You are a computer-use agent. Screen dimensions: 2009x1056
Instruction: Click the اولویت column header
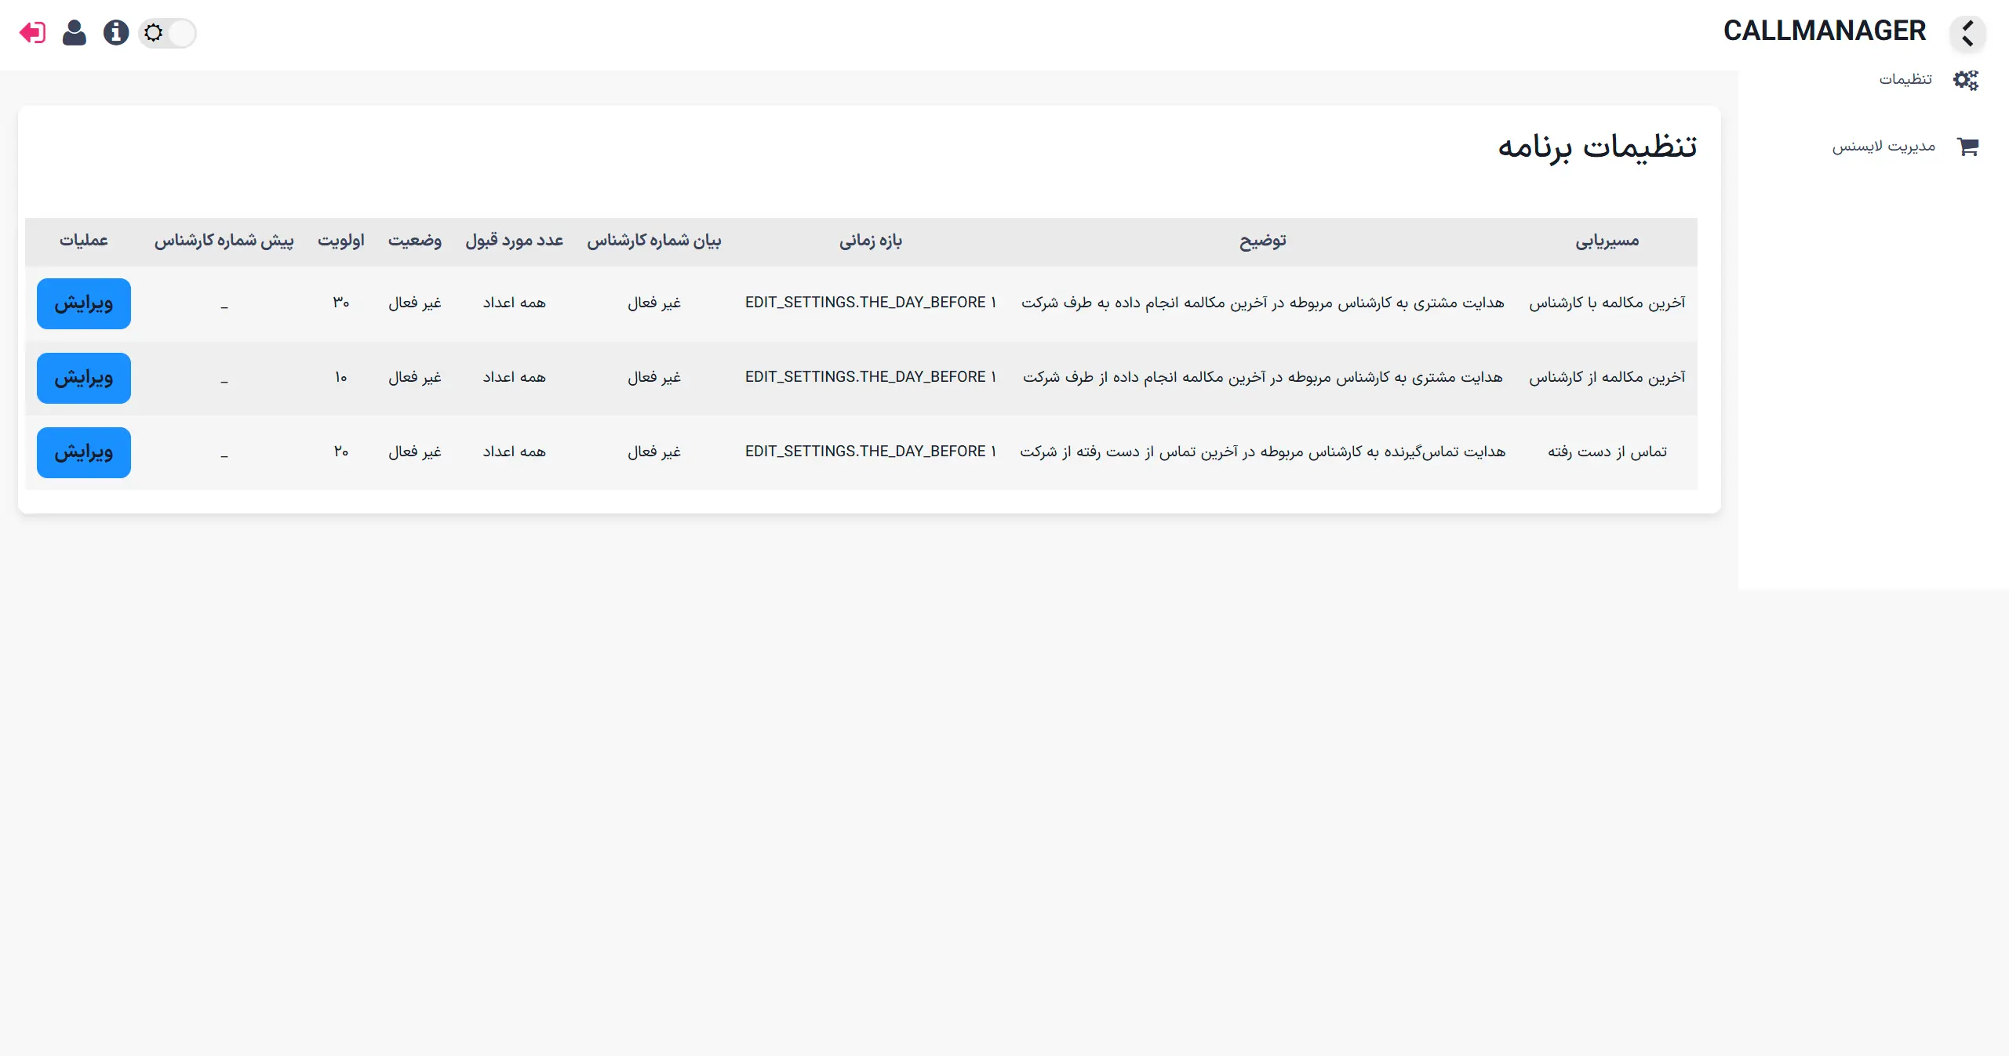[x=340, y=241]
